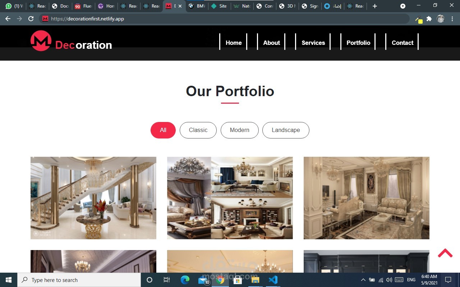Go back with the browser back arrow
Viewport: 460px width, 287px height.
point(8,19)
